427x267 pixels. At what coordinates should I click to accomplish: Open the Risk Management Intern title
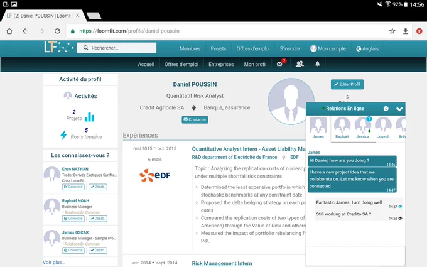pyautogui.click(x=222, y=263)
